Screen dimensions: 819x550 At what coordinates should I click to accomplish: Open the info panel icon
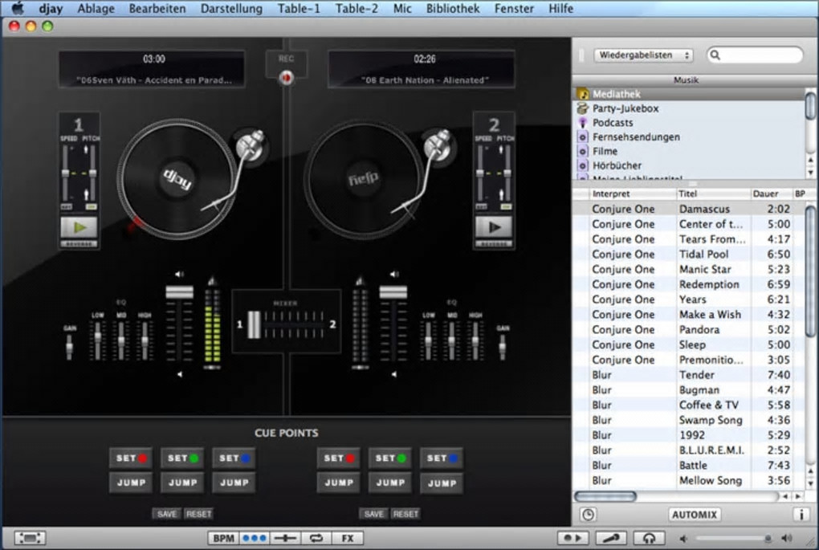tap(801, 515)
